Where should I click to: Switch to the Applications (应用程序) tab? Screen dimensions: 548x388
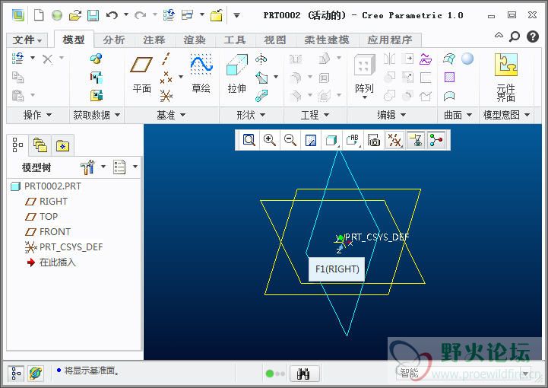(390, 40)
